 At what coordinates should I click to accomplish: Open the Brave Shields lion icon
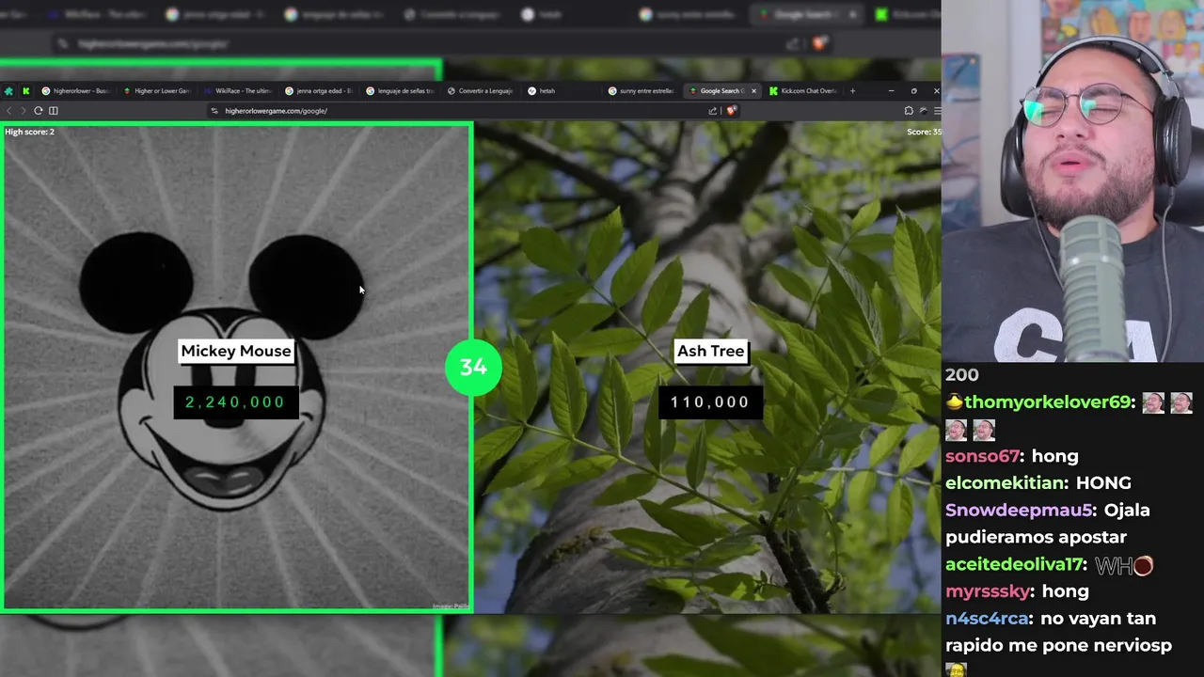coord(731,111)
